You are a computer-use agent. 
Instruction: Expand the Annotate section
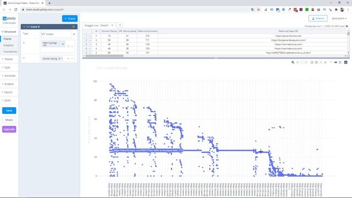click(x=9, y=76)
